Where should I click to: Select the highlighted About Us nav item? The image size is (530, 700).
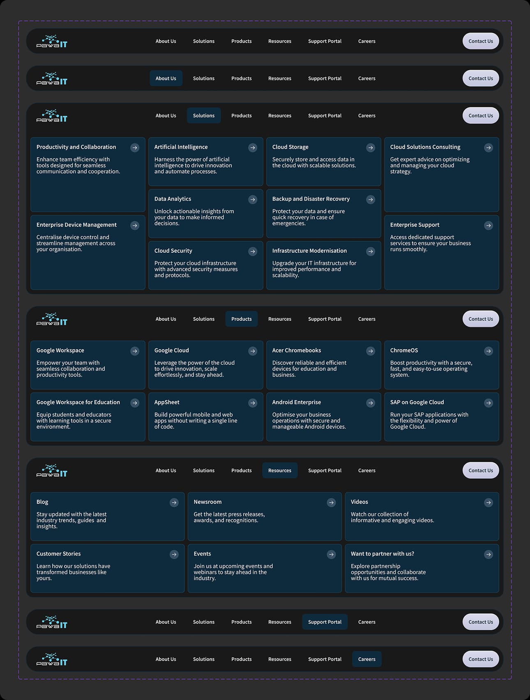[x=166, y=78]
